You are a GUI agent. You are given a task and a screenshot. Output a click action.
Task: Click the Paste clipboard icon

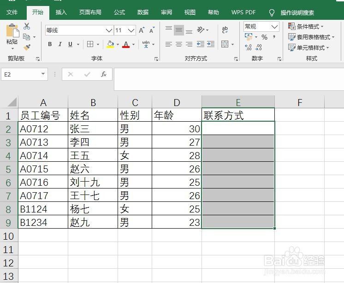click(12, 31)
